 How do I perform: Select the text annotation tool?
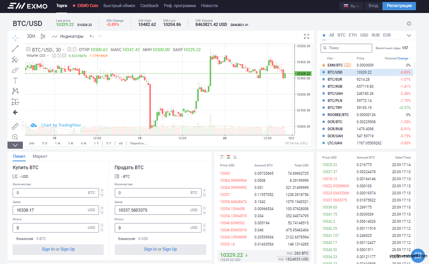point(15,80)
